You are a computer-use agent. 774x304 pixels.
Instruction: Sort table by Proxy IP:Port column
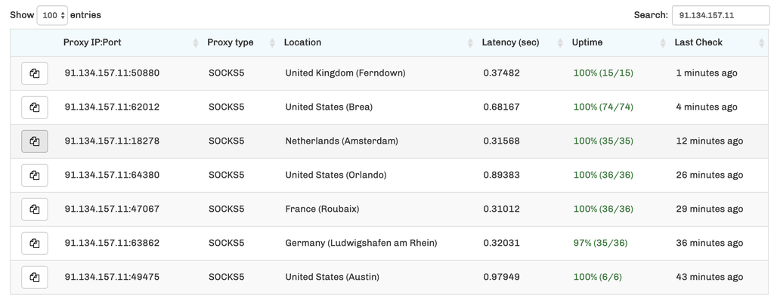(x=92, y=42)
